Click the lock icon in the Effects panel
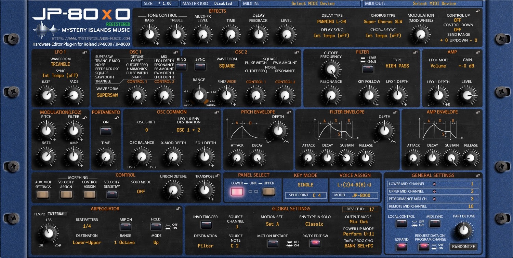 478,11
